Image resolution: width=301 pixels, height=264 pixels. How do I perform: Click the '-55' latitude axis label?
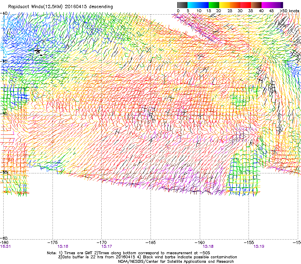point(4,172)
